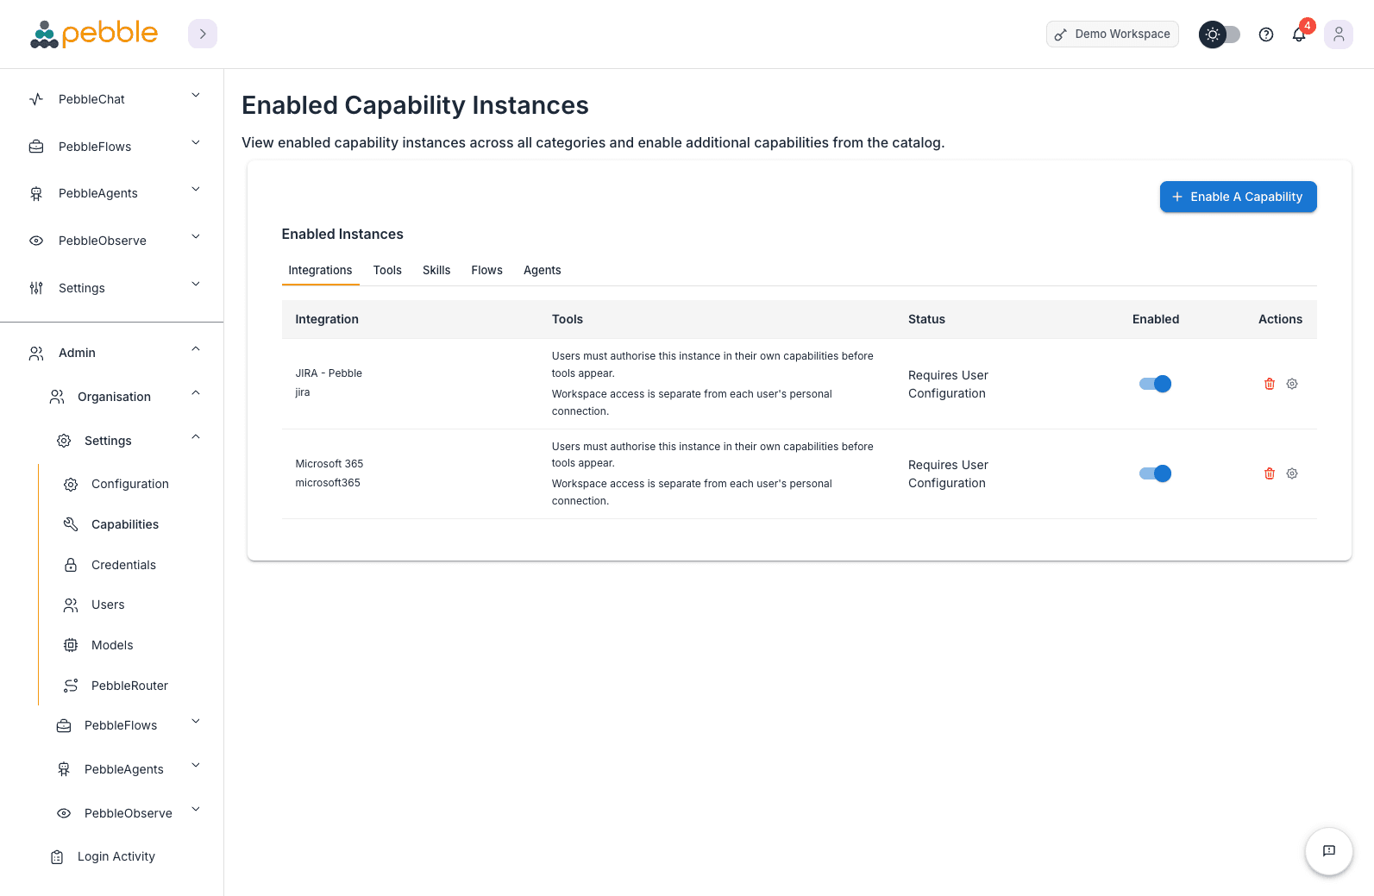This screenshot has height=896, width=1374.
Task: Switch to the Skills tab
Action: (x=436, y=271)
